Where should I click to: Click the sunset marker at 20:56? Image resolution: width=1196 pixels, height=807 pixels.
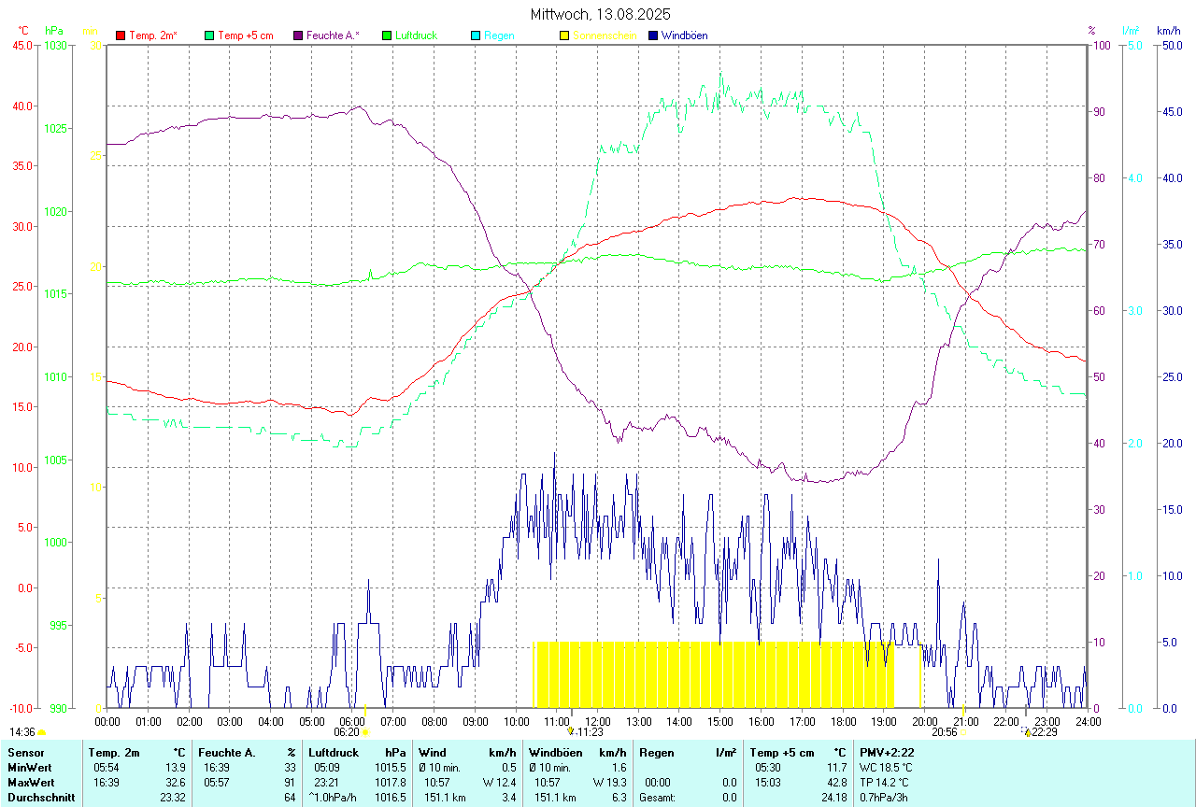[962, 732]
